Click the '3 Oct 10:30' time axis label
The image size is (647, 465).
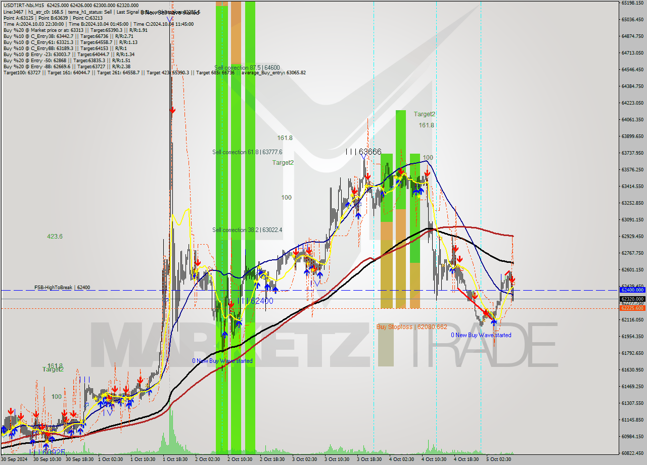pos(337,459)
